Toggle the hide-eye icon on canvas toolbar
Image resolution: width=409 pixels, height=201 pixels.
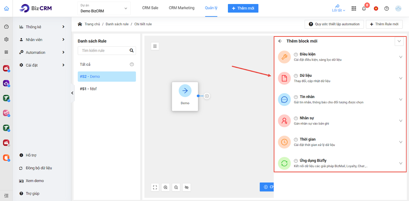187,187
